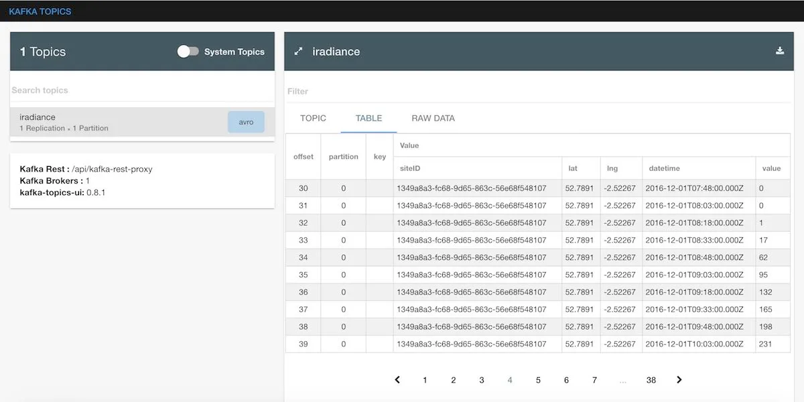Click value cell 231
804x402 pixels.
coord(773,344)
